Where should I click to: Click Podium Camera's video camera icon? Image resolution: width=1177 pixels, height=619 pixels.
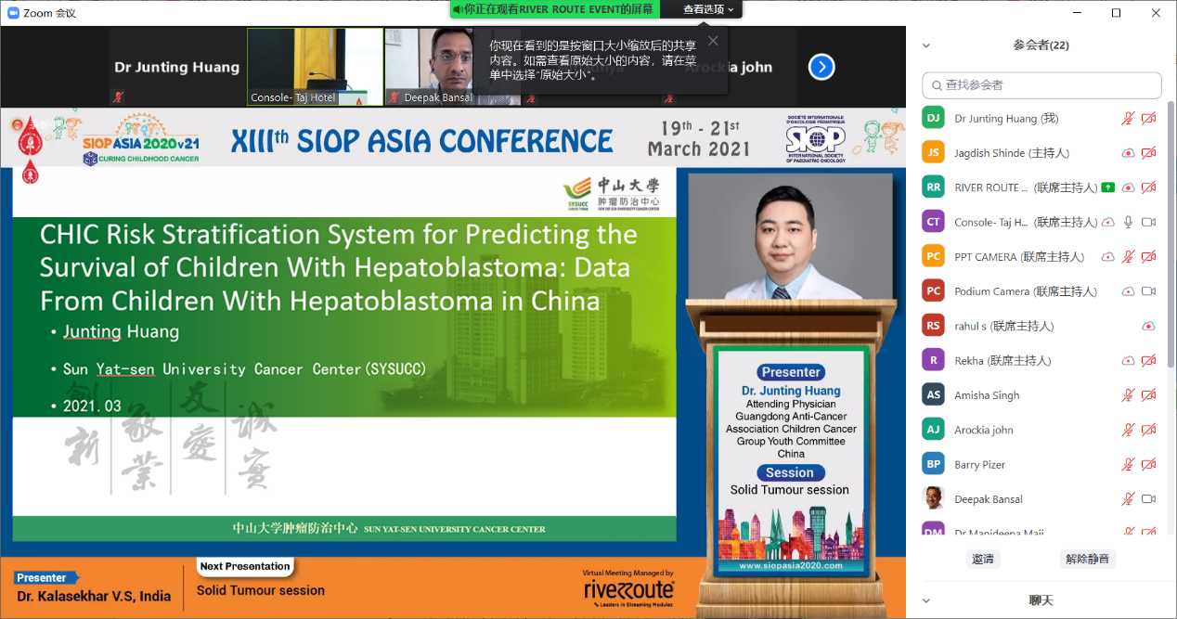click(x=1148, y=291)
